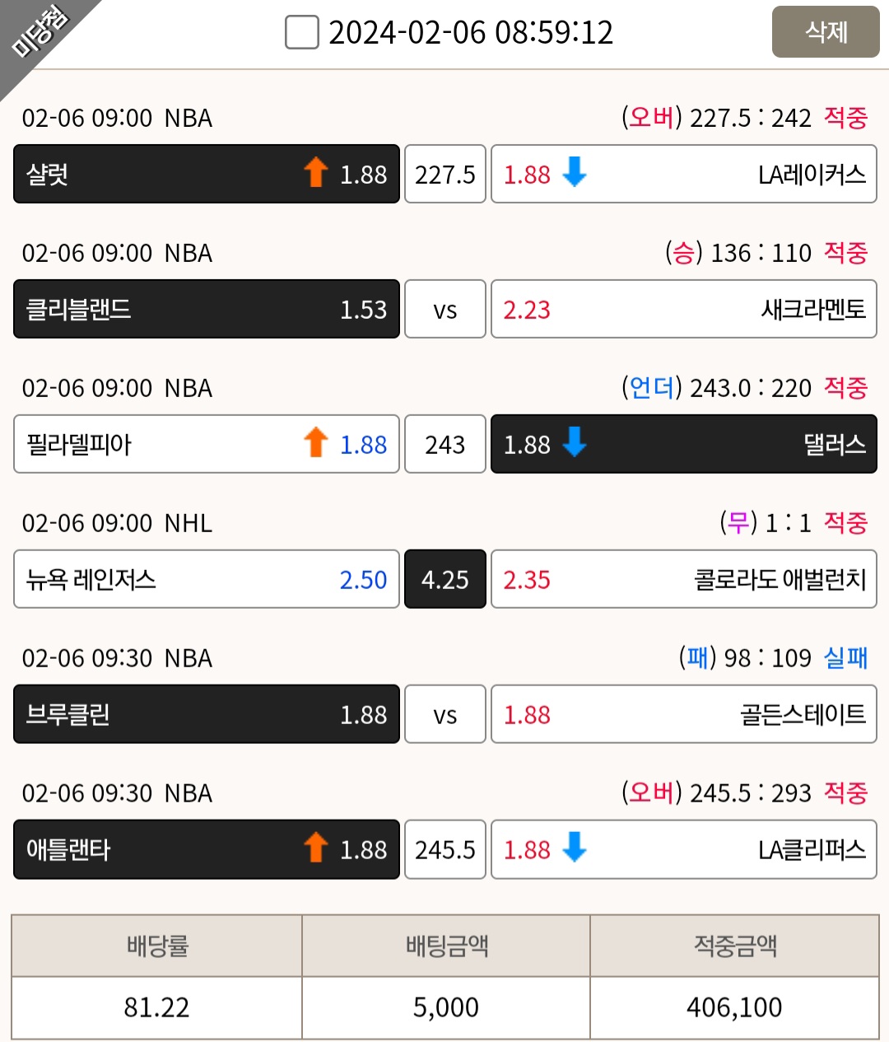Click the 245.5 total line box
This screenshot has width=889, height=1042.
445,849
